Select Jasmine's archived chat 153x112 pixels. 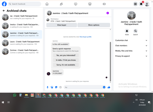(x=21, y=34)
